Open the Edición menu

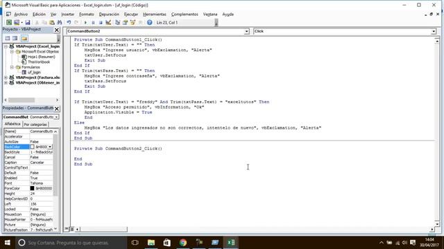[39, 14]
